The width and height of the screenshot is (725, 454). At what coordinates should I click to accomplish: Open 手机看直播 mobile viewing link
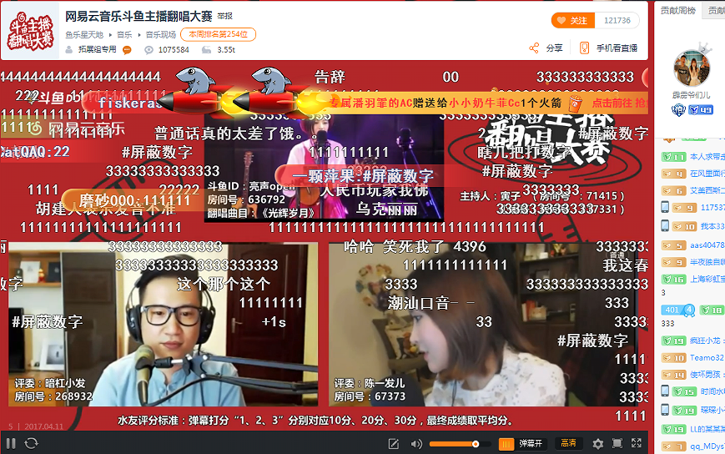click(617, 48)
